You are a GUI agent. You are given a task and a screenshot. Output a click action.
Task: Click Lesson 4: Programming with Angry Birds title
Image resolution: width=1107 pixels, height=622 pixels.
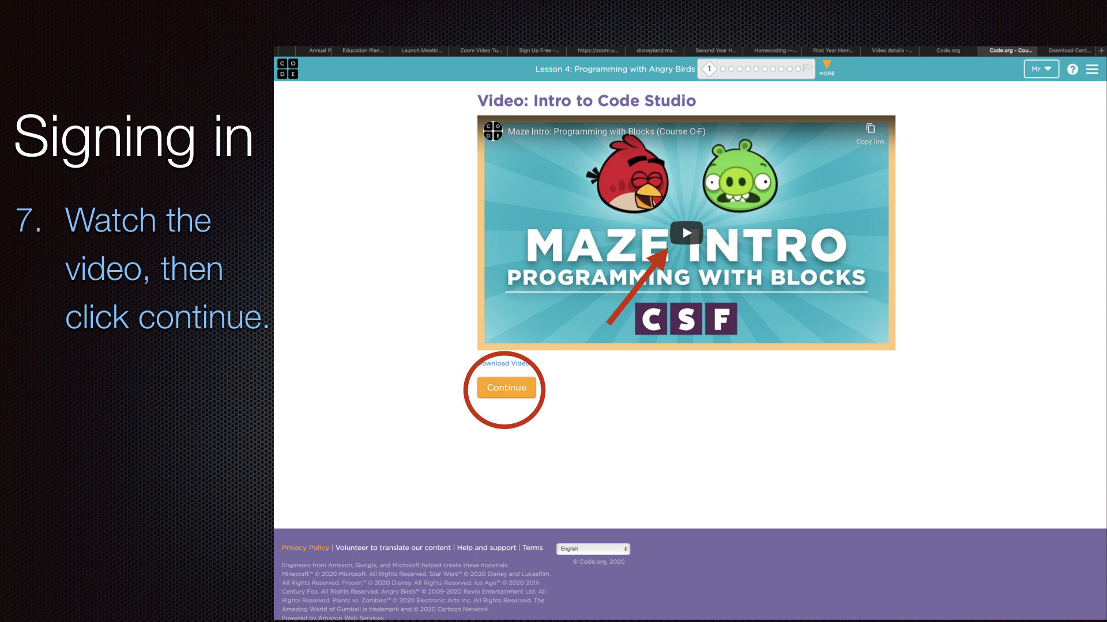(615, 69)
